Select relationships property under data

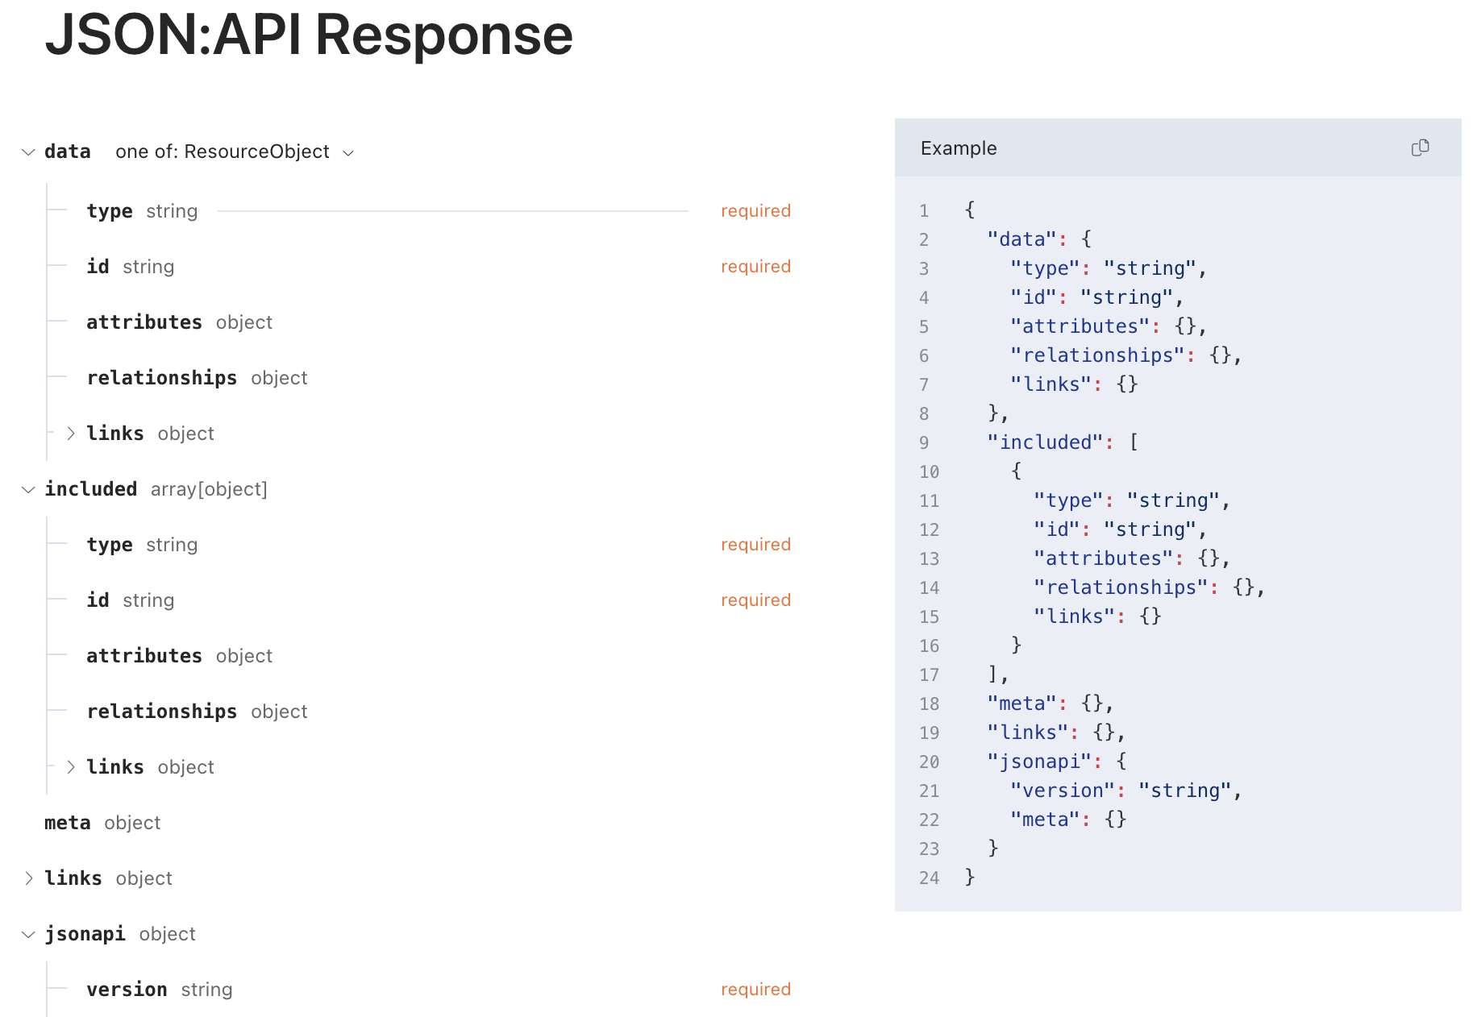(x=162, y=378)
